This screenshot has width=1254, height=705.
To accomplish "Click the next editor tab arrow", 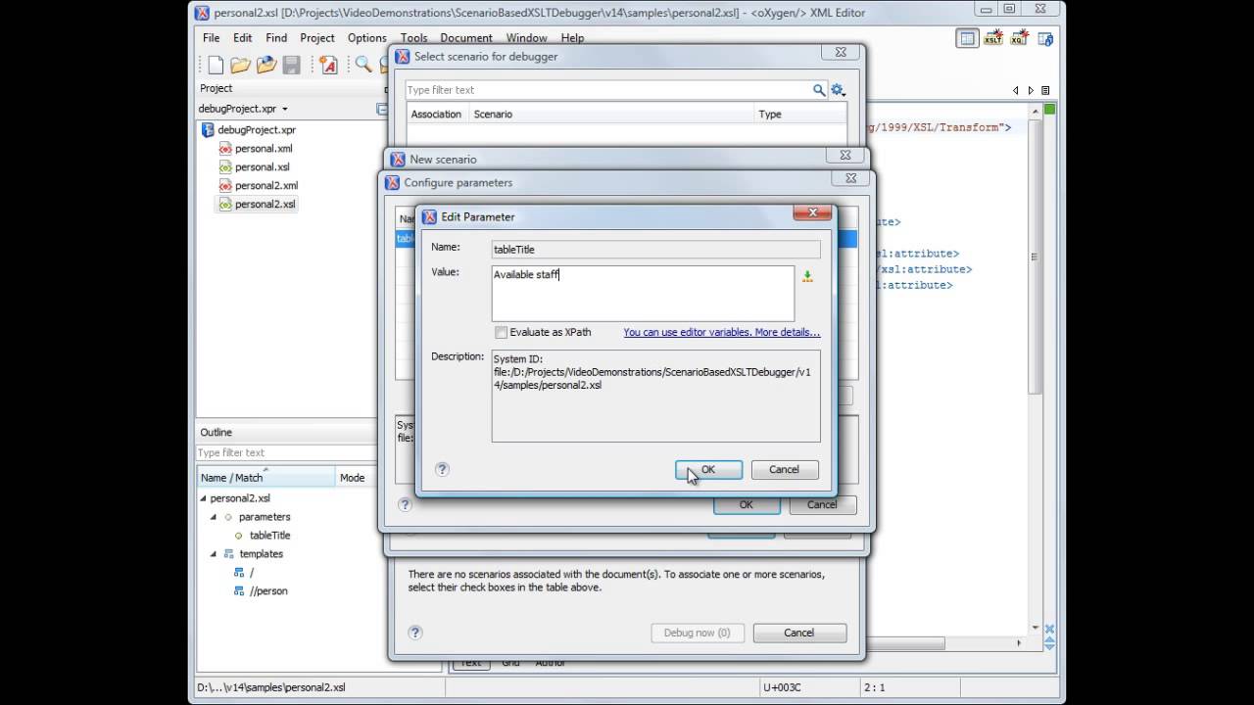I will tap(1031, 90).
